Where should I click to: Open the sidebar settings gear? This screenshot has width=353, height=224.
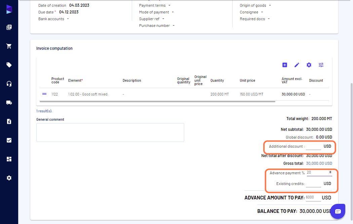click(x=9, y=178)
